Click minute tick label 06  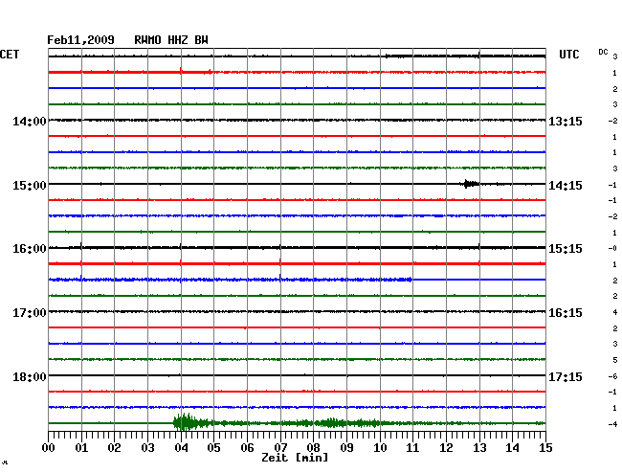(x=247, y=447)
